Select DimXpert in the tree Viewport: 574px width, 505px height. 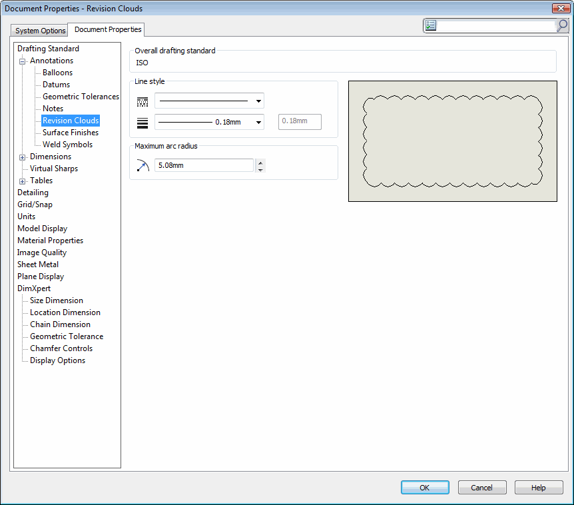tap(34, 288)
